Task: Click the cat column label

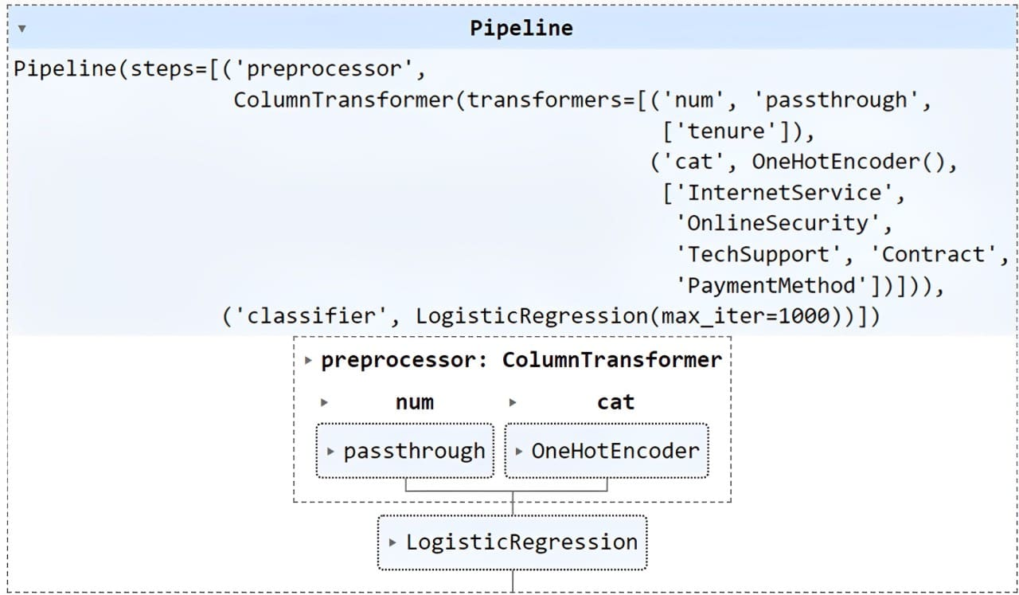Action: click(x=615, y=402)
